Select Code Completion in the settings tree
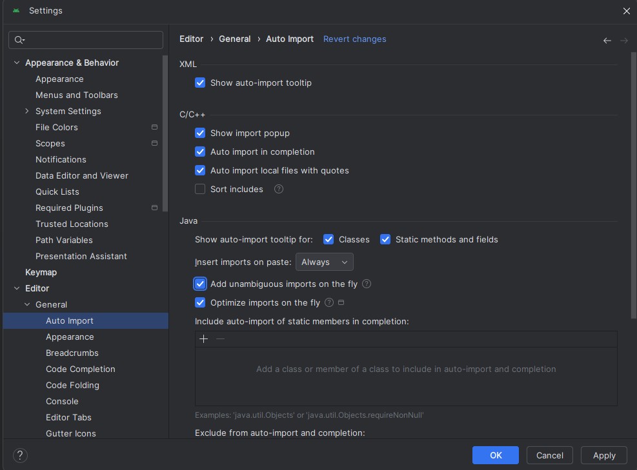The height and width of the screenshot is (470, 637). coord(80,369)
